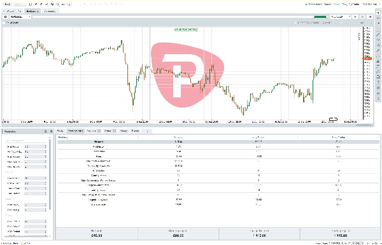Open the backtesting date period dropdown
The height and width of the screenshot is (245, 382).
pyautogui.click(x=20, y=17)
